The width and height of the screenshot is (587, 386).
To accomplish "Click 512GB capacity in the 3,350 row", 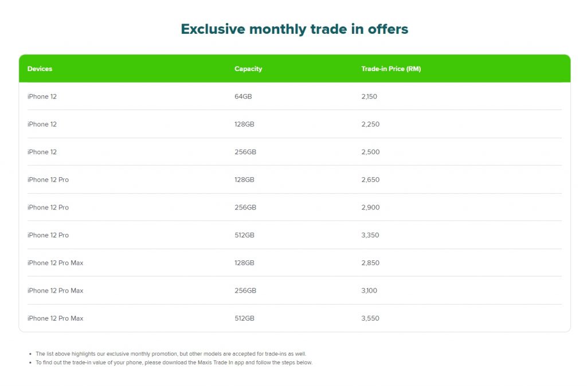I will [245, 235].
